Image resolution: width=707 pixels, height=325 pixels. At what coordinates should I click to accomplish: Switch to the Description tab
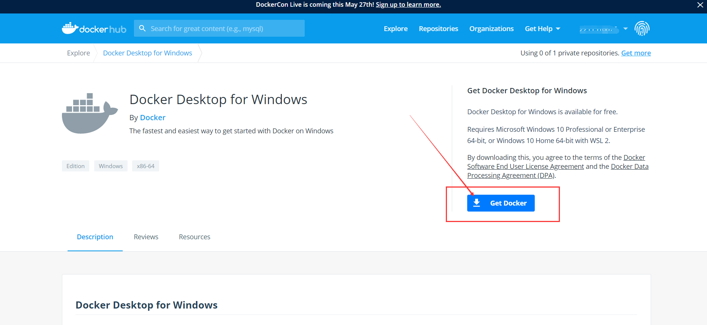coord(95,237)
